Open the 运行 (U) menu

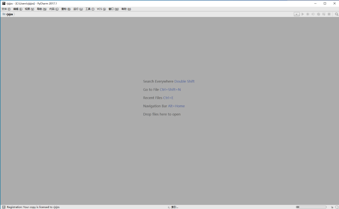pyautogui.click(x=78, y=9)
